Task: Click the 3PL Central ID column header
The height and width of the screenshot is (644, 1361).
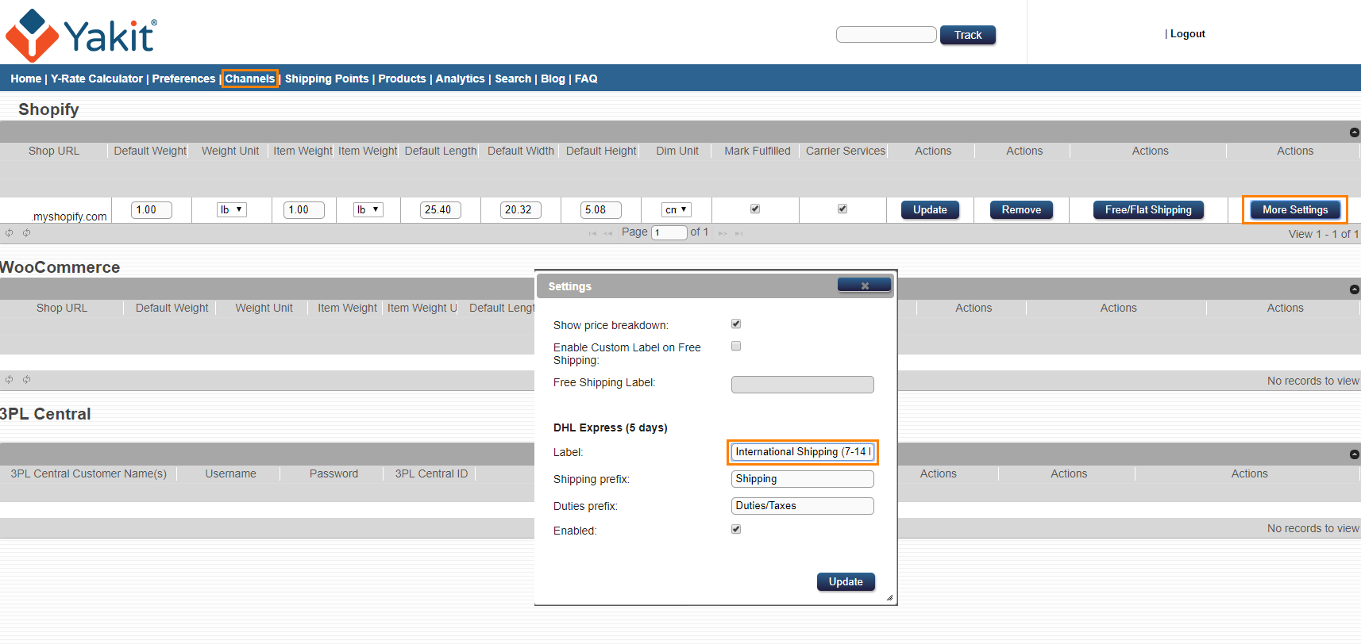Action: tap(431, 473)
